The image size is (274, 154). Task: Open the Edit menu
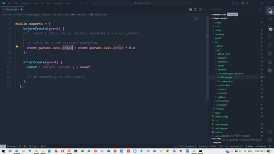[x=16, y=3]
